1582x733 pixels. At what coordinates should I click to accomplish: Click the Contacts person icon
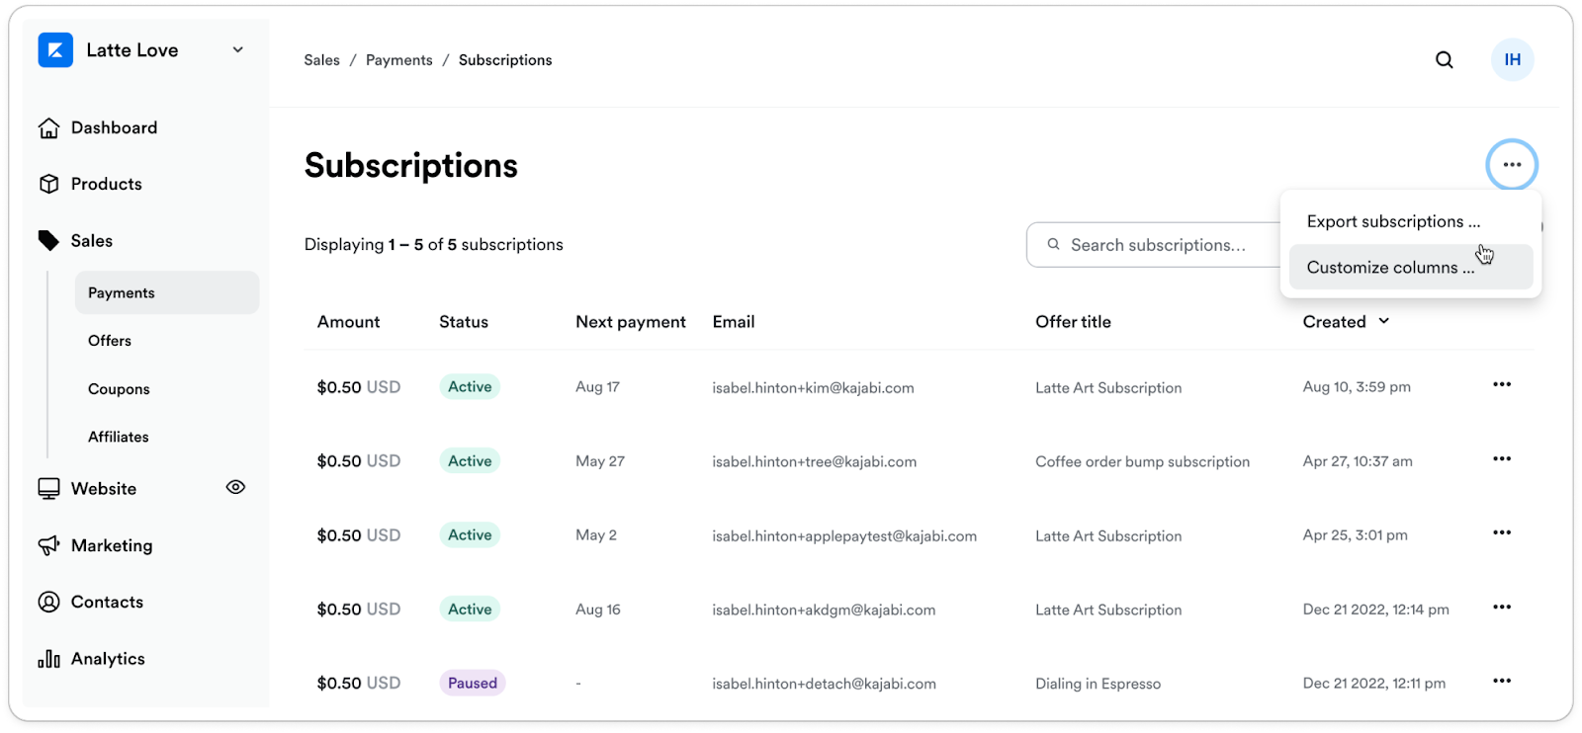[48, 603]
